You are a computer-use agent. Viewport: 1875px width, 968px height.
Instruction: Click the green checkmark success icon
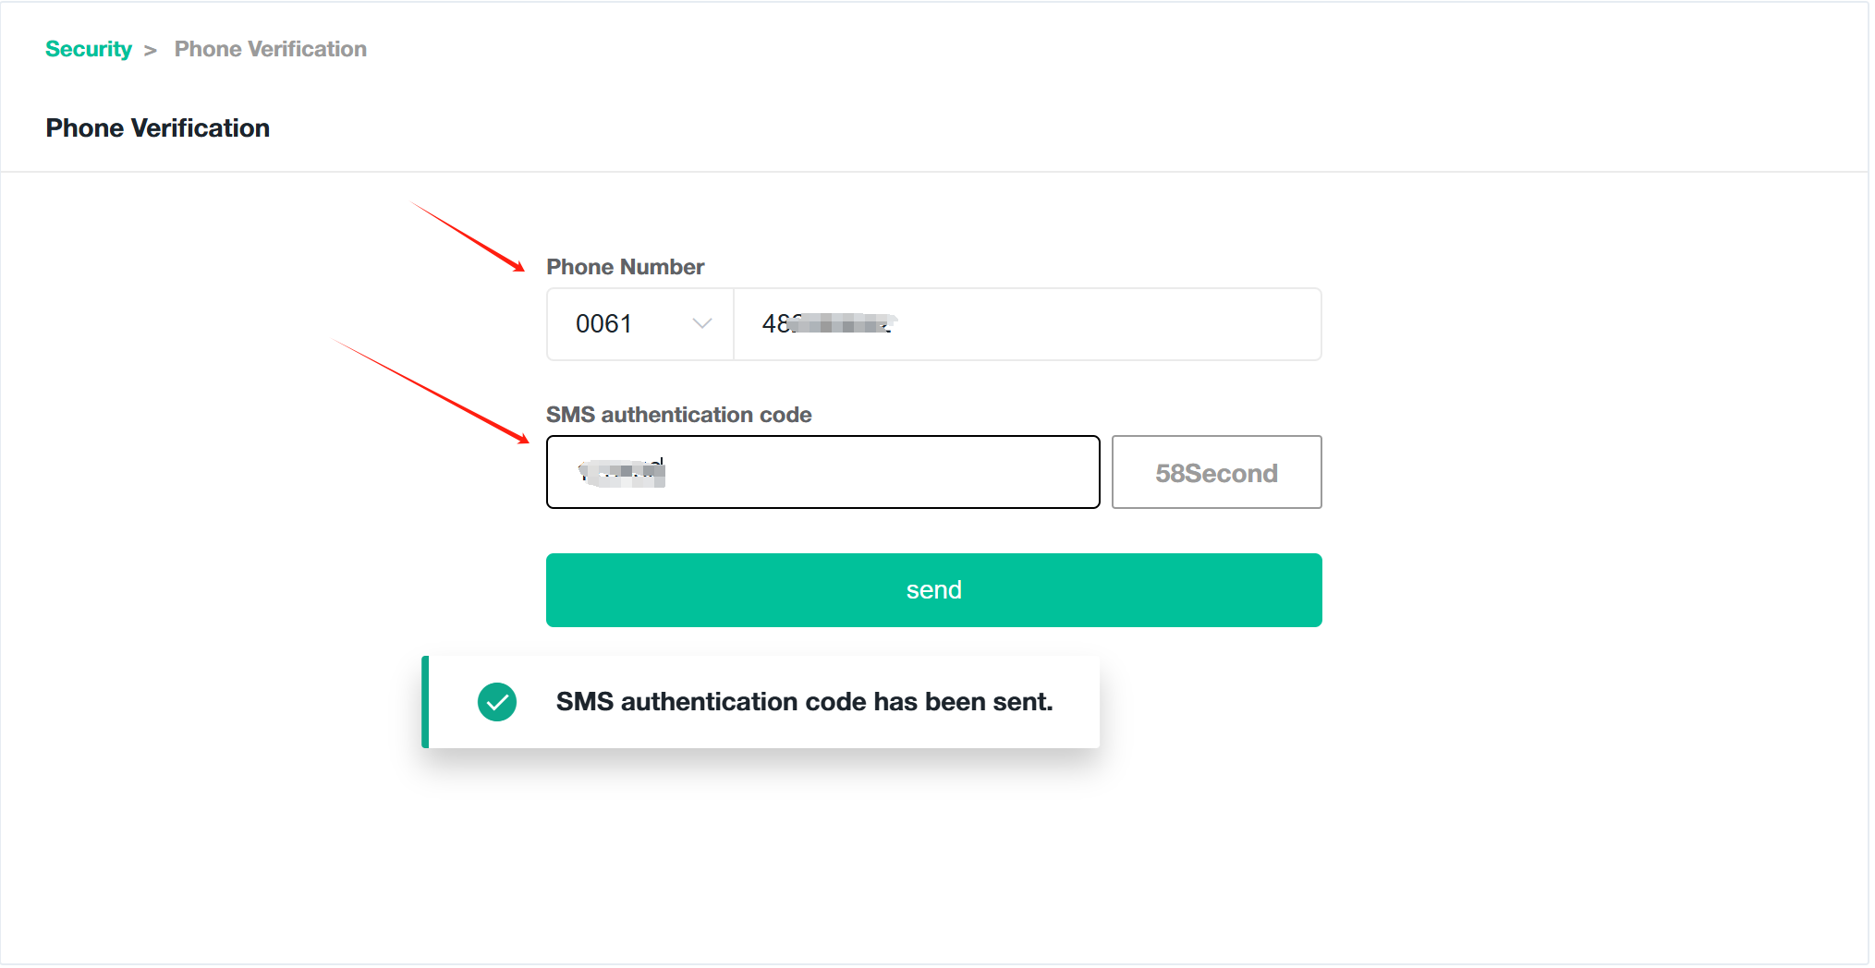497,702
